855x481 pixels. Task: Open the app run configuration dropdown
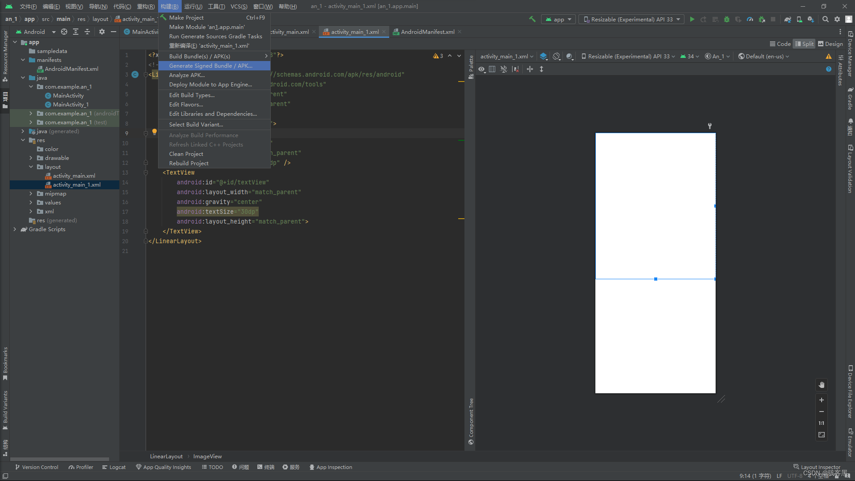click(558, 19)
